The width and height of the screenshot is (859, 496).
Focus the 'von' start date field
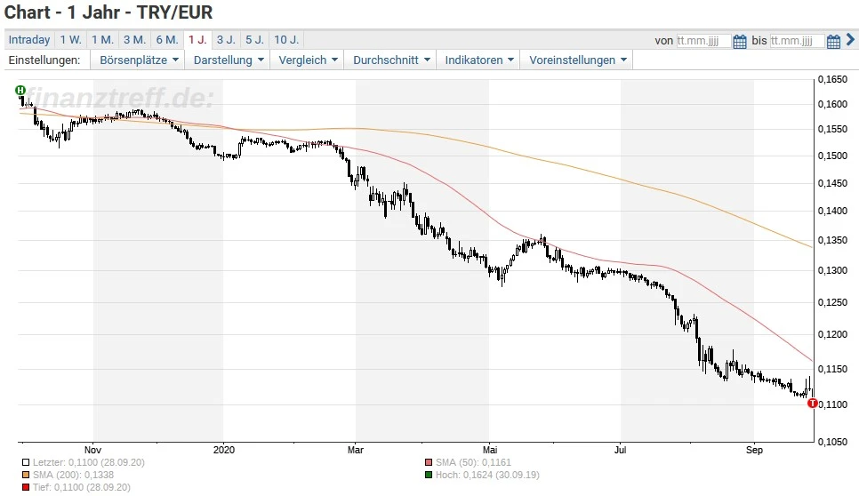pyautogui.click(x=703, y=41)
